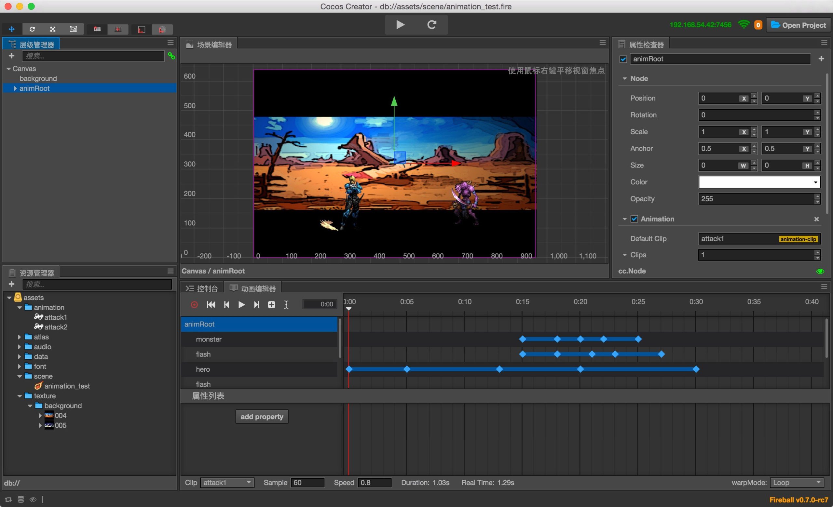Open the Color swatch dropdown

759,182
